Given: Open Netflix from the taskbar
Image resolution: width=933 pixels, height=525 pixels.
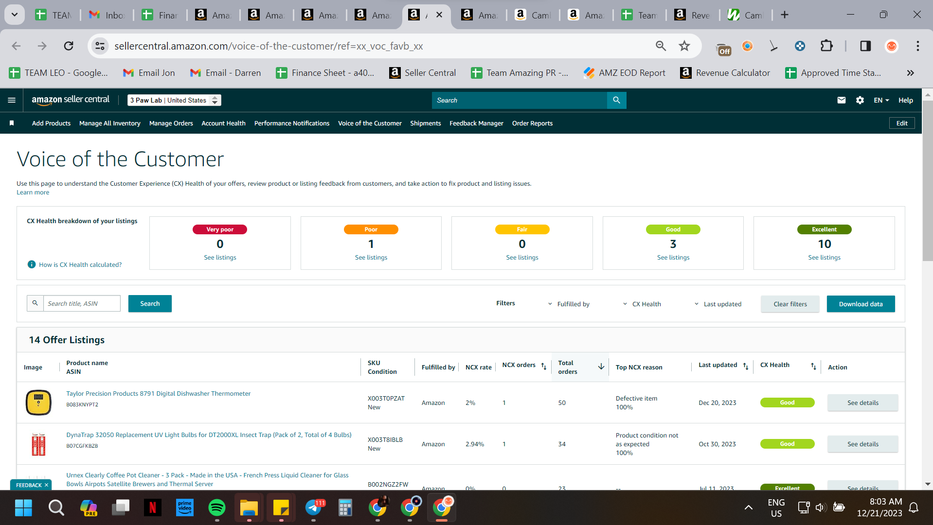Looking at the screenshot, I should [x=152, y=507].
